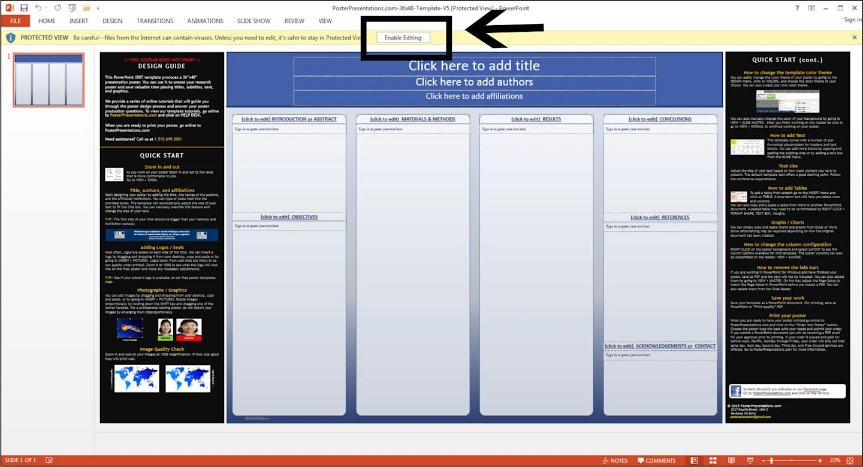The width and height of the screenshot is (863, 467).
Task: Open the FILE menu
Action: [x=15, y=20]
